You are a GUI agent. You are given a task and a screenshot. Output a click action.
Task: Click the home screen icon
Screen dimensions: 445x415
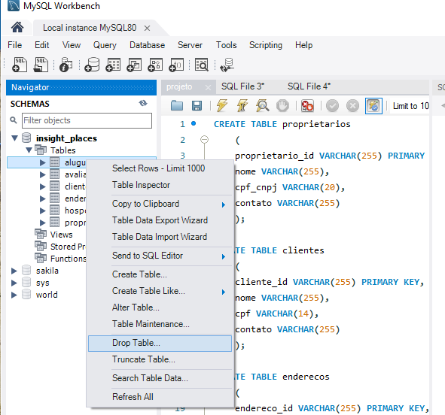click(x=17, y=28)
